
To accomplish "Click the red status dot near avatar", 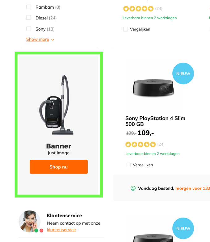I will coord(41,231).
